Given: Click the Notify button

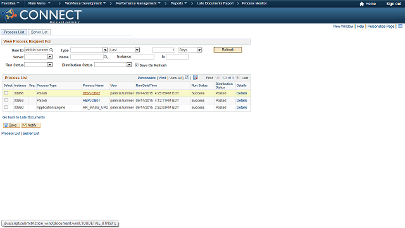Looking at the screenshot, I should point(31,125).
